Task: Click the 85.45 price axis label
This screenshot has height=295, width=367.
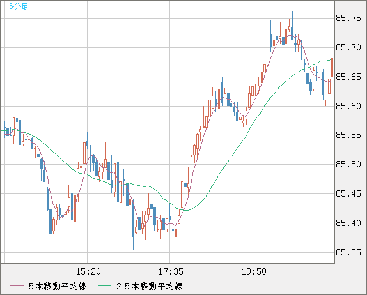Action: 348,193
